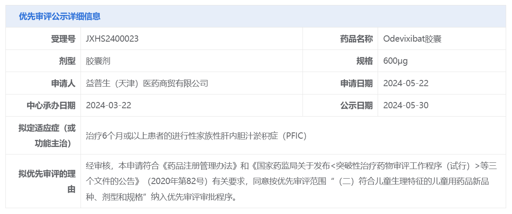Screen dimensions: 512x214
Task: Click the 受理号 label cell
Action: tap(43, 39)
